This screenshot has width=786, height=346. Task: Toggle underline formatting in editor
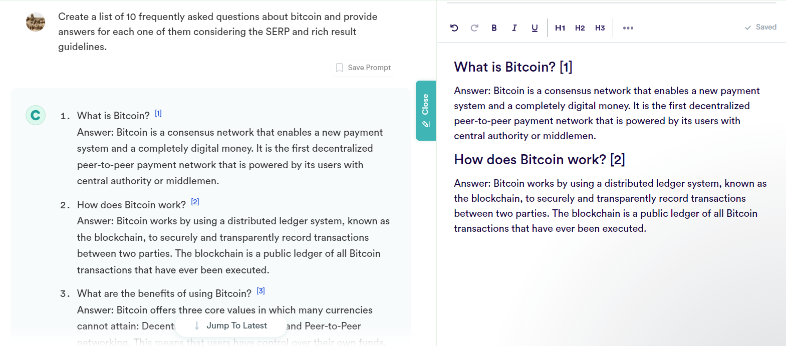(535, 28)
